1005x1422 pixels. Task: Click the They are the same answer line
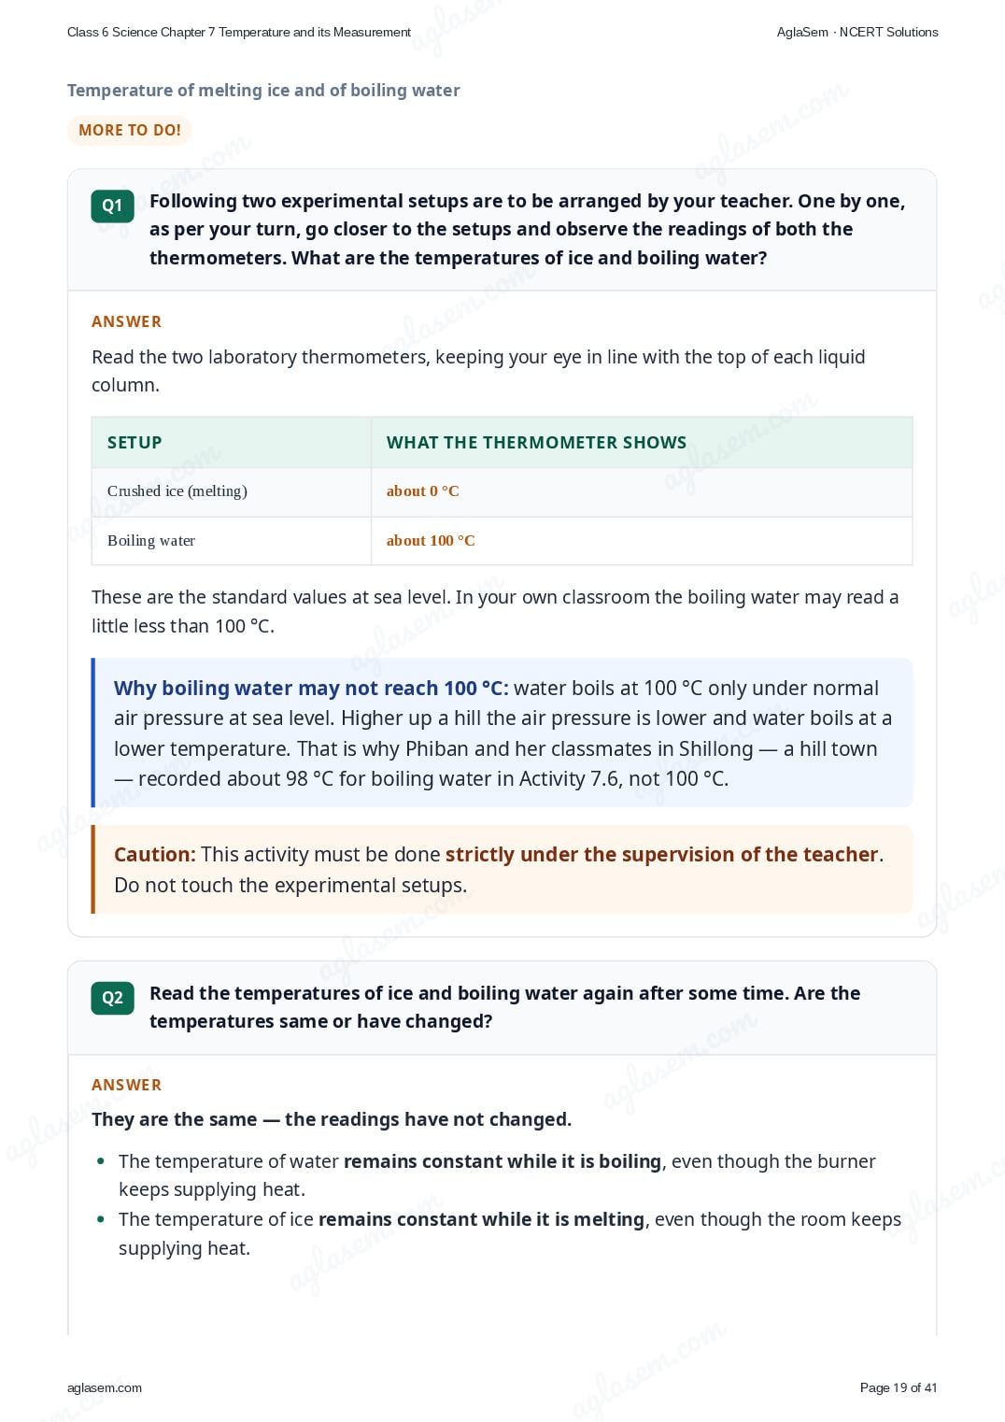pyautogui.click(x=332, y=1119)
